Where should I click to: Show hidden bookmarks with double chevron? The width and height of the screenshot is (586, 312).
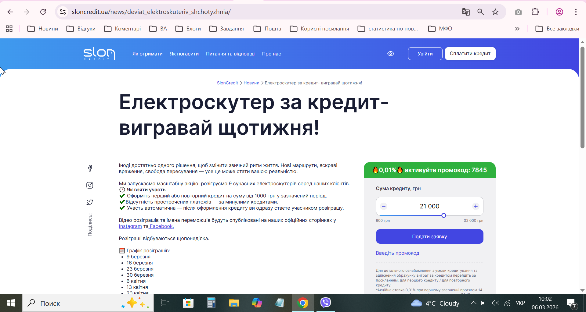tap(517, 29)
